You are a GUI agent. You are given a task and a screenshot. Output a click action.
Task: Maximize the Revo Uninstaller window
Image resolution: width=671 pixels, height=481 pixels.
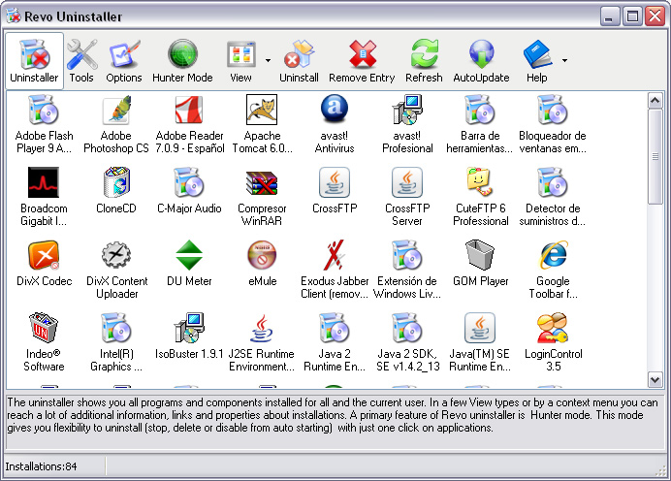[x=632, y=16]
